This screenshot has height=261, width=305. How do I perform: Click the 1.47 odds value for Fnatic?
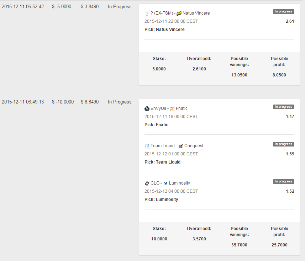290,117
